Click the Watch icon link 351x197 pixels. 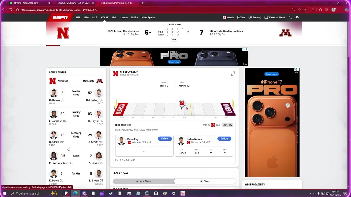pyautogui.click(x=228, y=18)
